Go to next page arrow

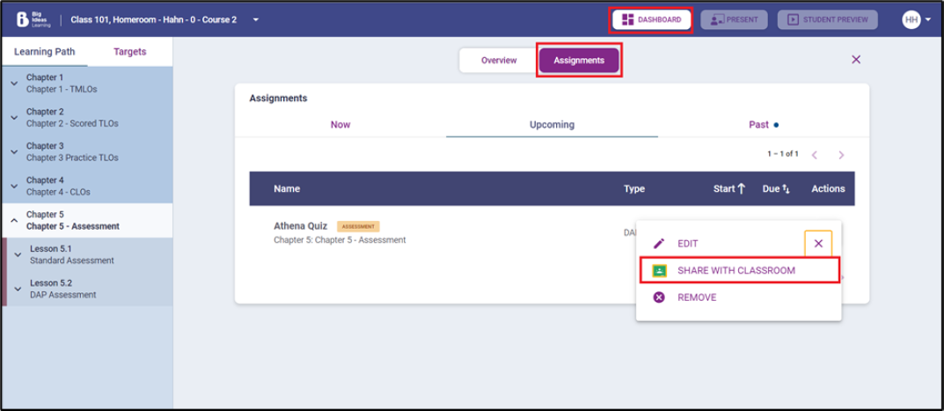point(841,155)
